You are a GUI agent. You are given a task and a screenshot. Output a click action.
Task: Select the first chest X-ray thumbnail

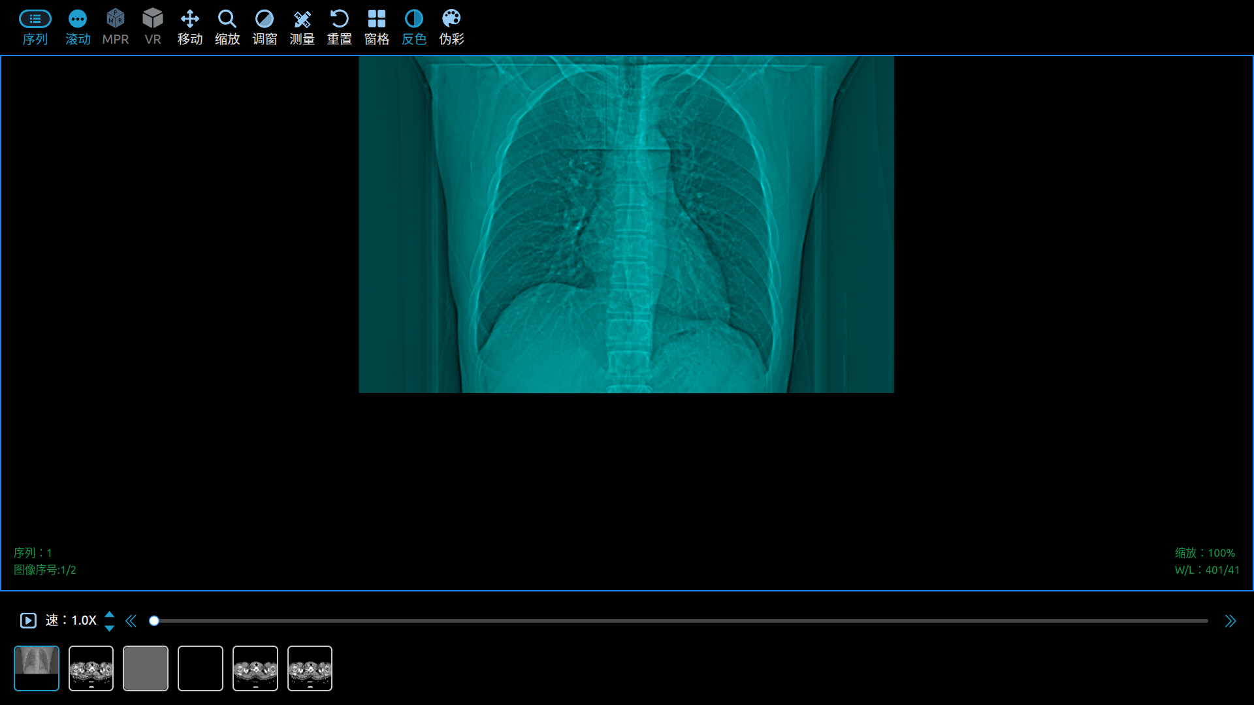(x=37, y=668)
